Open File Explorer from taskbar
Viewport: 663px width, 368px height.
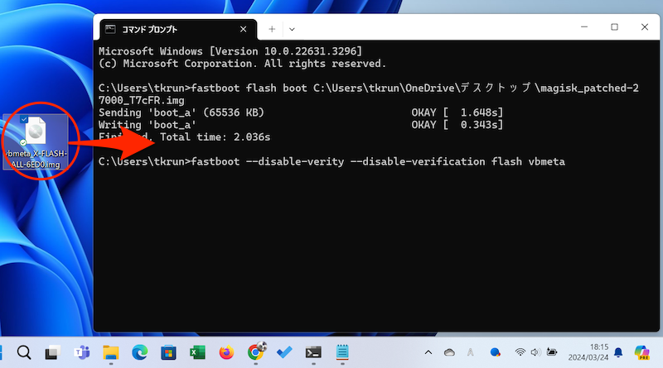(x=110, y=353)
